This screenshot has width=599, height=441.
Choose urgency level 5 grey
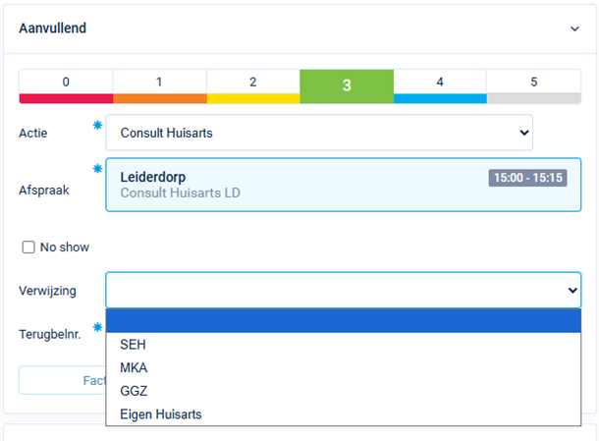click(x=533, y=85)
